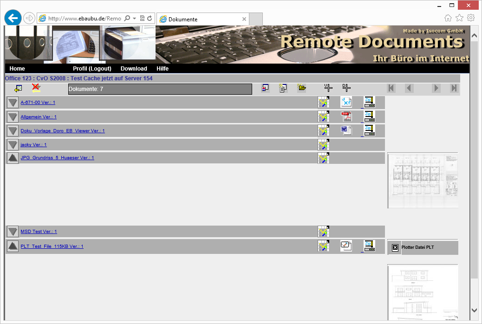Click the browser forward button
Screen dimensions: 482x324
(x=29, y=18)
